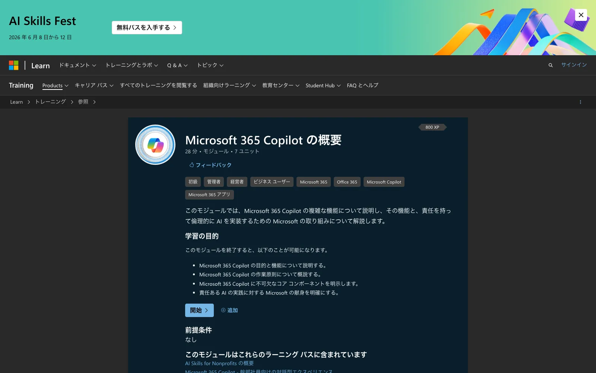
Task: Expand the 組織向けラーニング dropdown
Action: [x=230, y=85]
